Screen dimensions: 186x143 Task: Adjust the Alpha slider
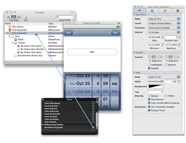click(x=162, y=81)
